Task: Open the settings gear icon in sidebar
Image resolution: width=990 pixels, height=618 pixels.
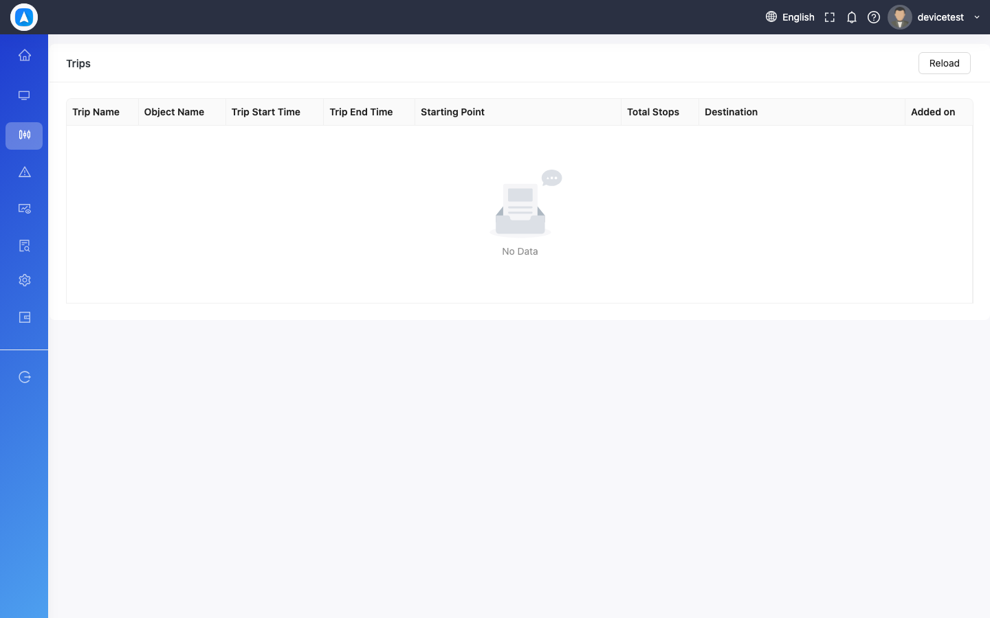Action: [x=25, y=280]
